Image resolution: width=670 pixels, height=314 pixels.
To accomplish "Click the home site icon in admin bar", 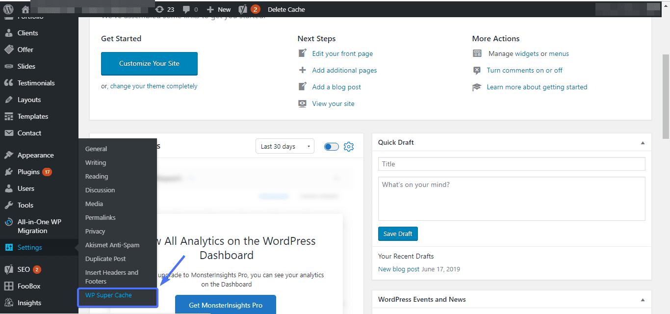I will [x=26, y=9].
